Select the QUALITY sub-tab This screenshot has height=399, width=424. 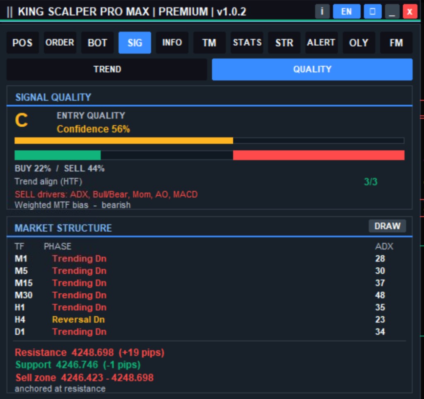[312, 69]
